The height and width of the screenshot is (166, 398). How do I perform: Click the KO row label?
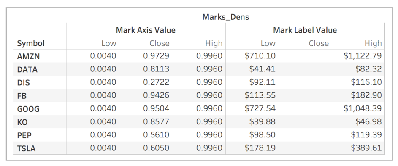click(x=22, y=122)
